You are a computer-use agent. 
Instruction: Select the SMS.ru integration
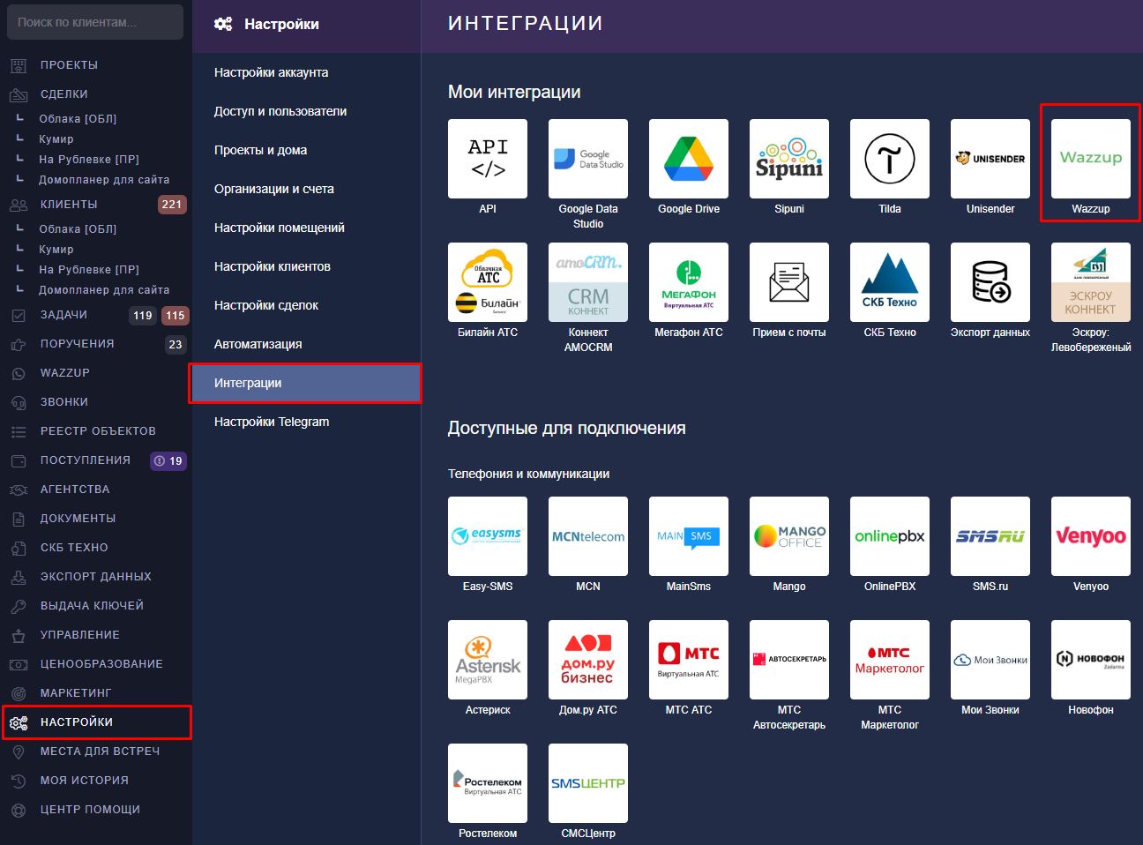point(990,536)
